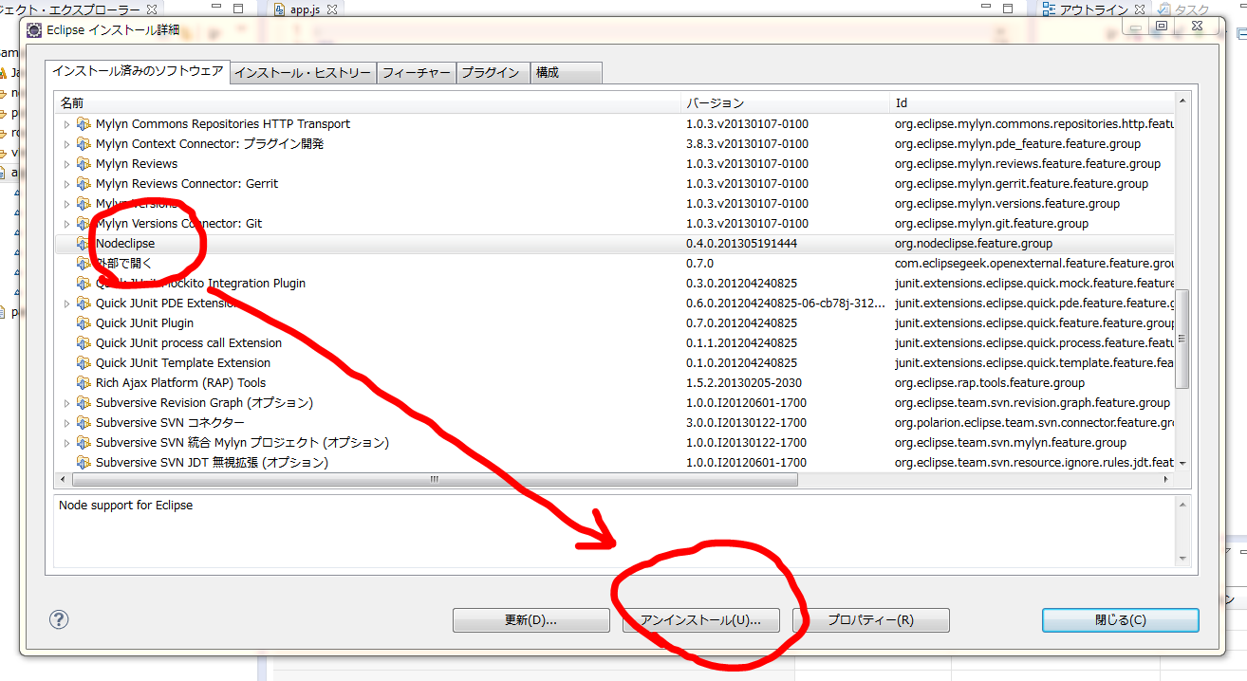Image resolution: width=1247 pixels, height=681 pixels.
Task: Click the Subversive SVN コネクター feature icon
Action: 84,423
